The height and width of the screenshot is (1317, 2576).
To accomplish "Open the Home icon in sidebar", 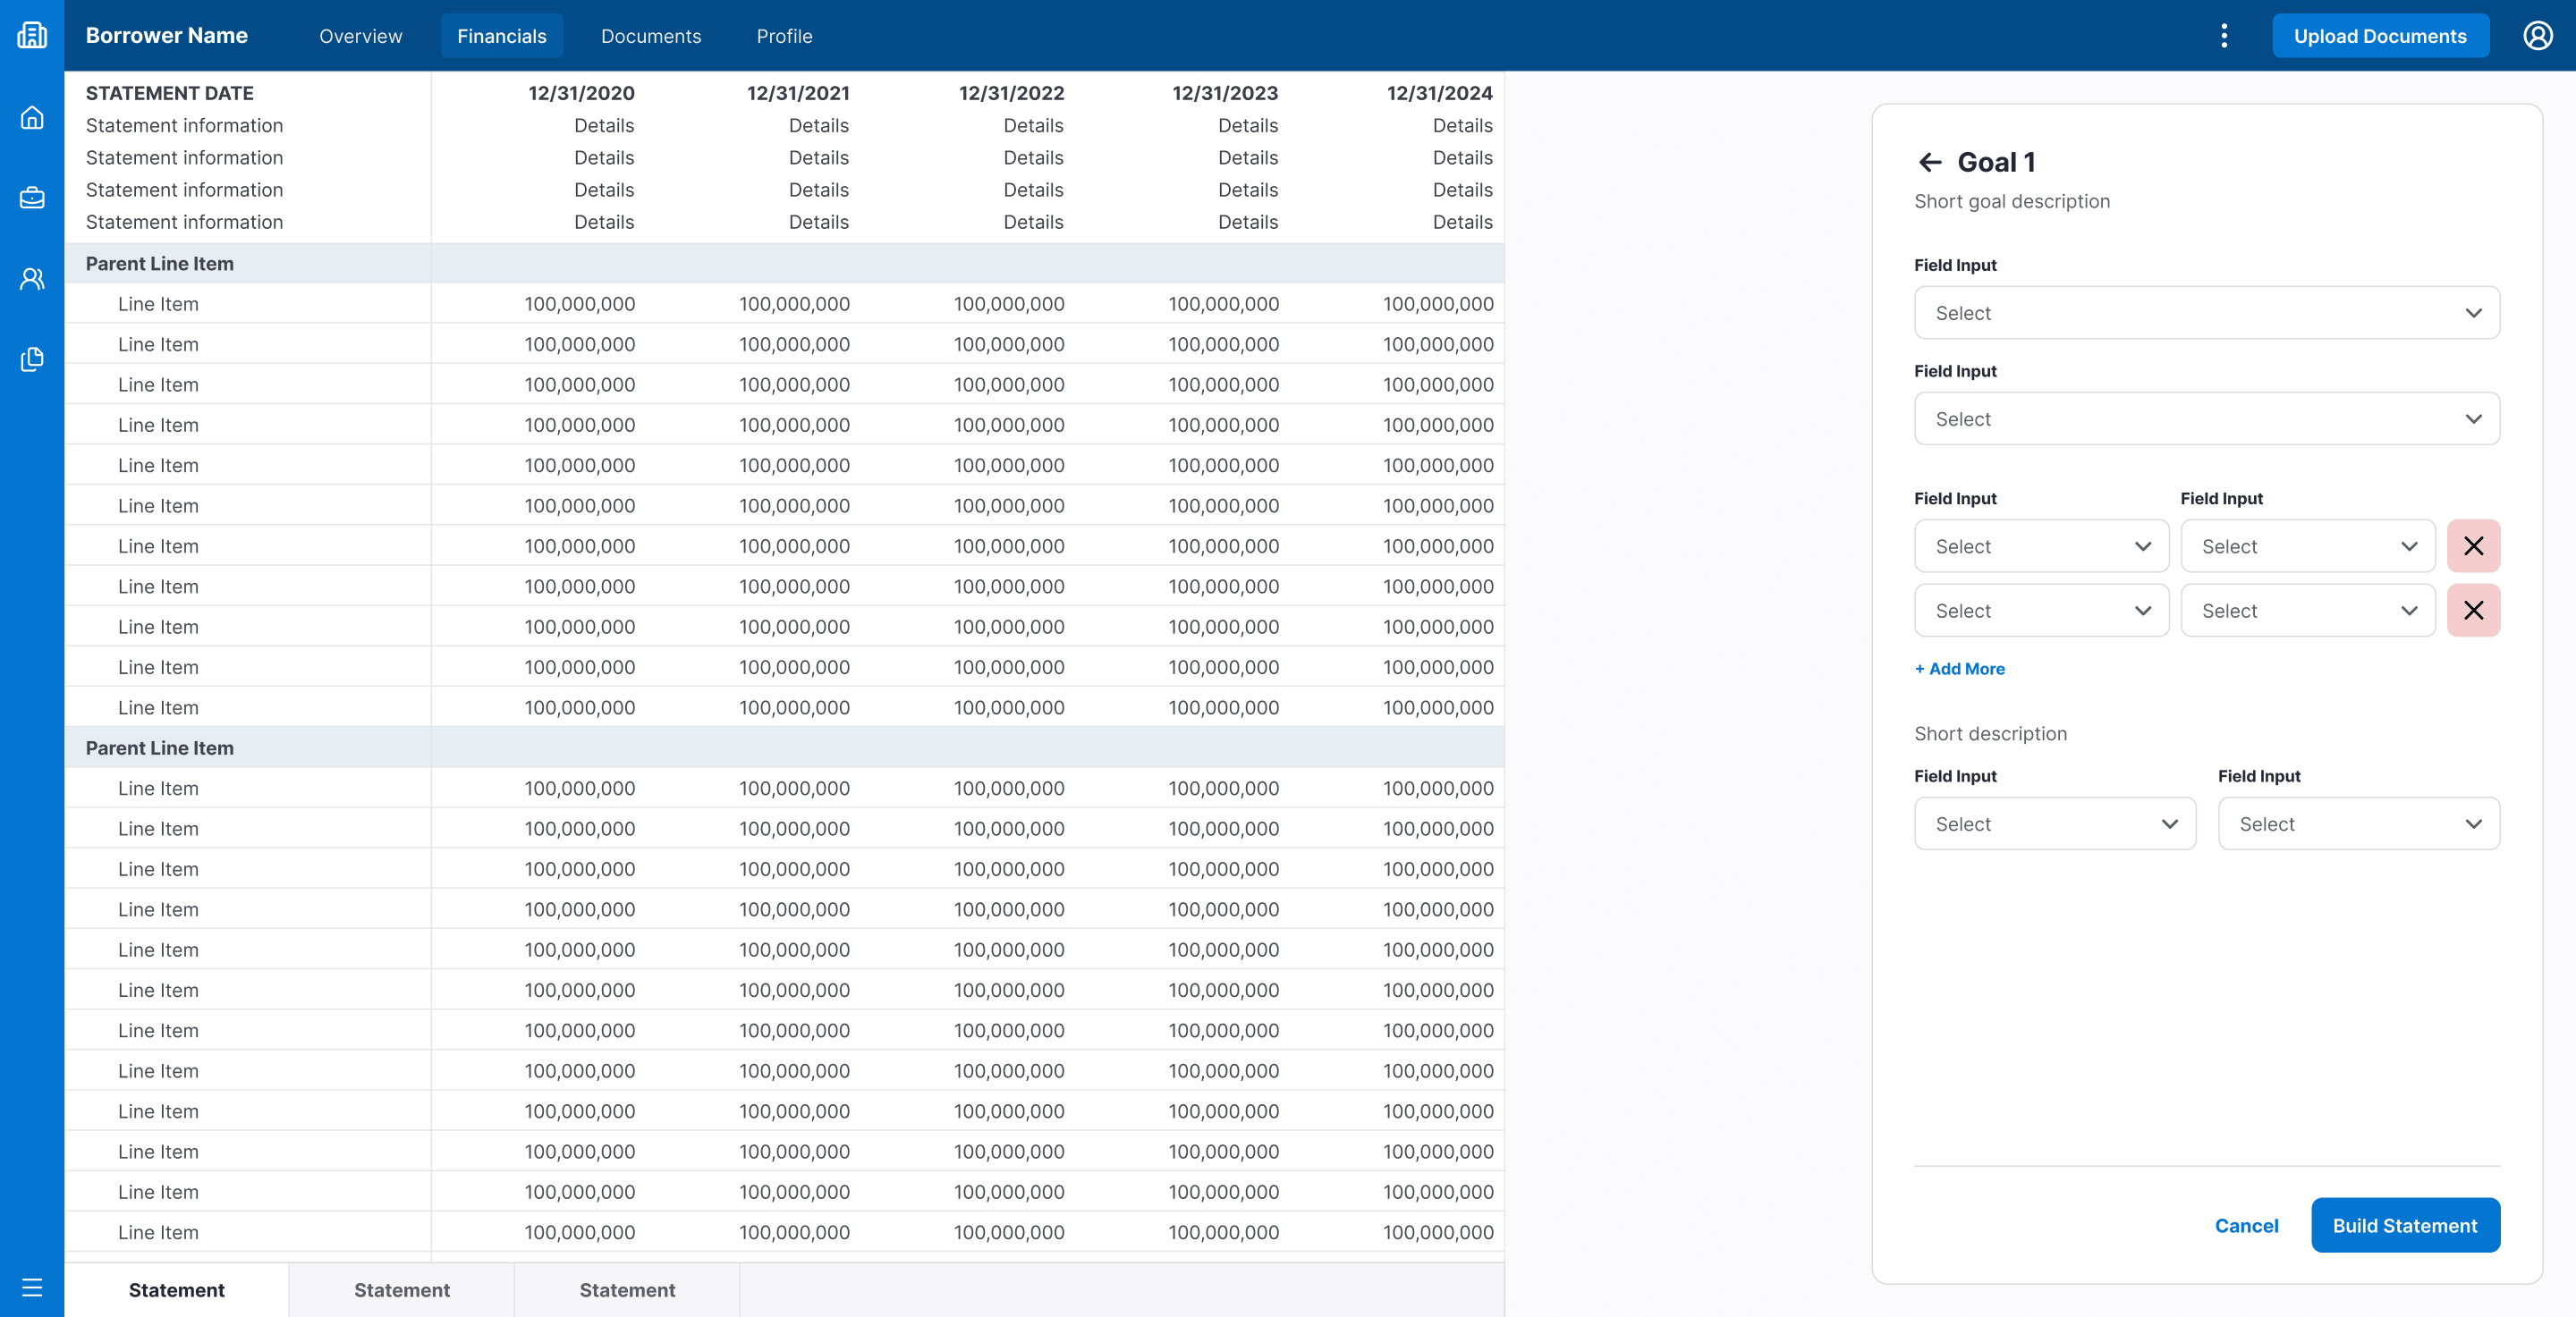I will [x=32, y=118].
